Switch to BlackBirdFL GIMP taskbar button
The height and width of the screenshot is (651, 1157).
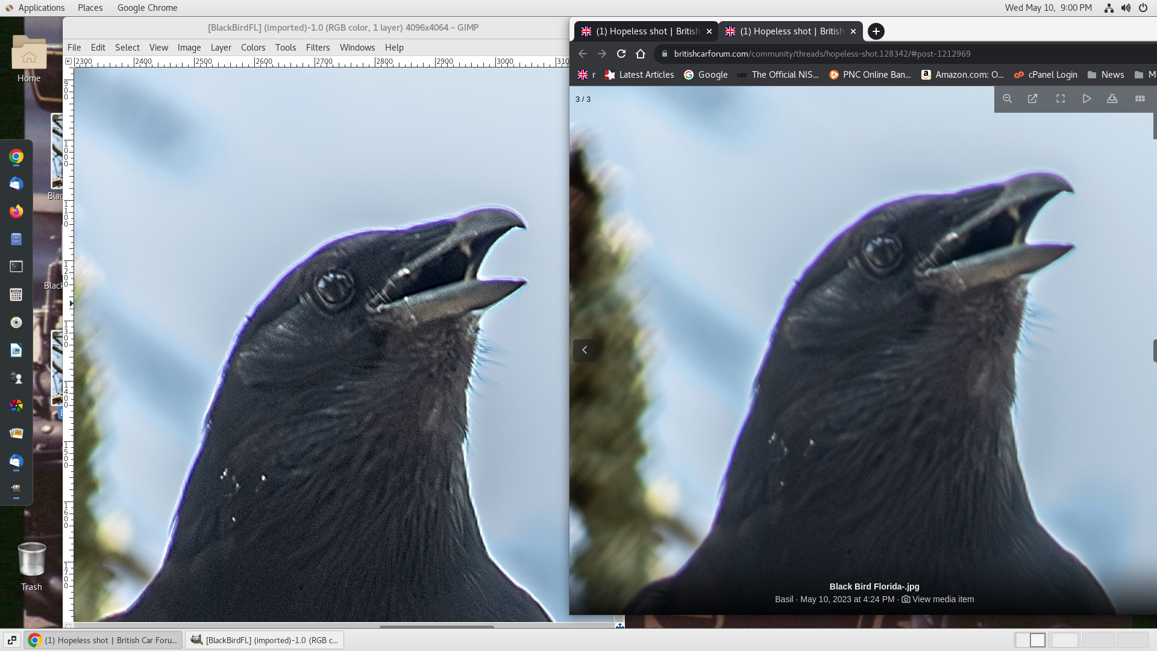(265, 640)
